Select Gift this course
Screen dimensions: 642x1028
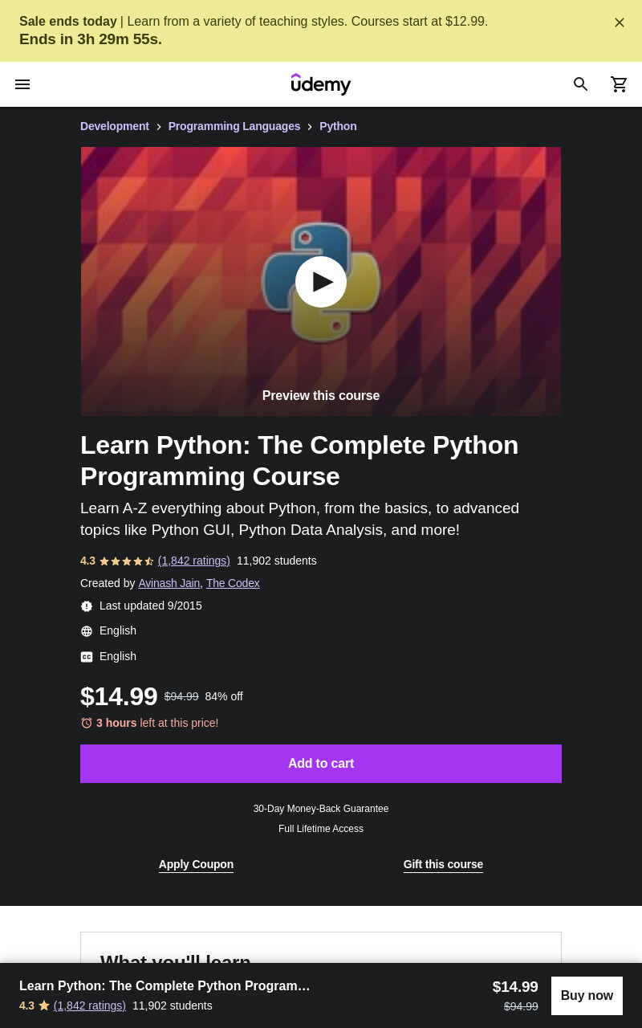tap(443, 864)
